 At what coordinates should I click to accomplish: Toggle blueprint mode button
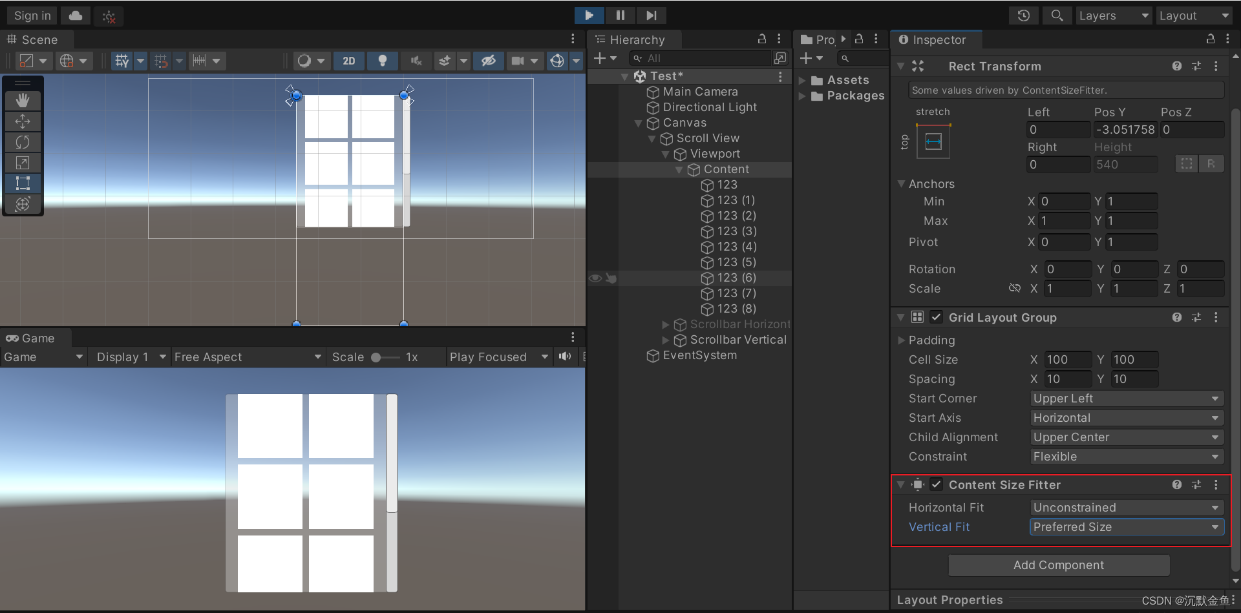point(1187,164)
